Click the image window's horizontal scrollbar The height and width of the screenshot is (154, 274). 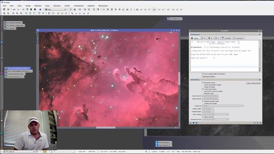point(106,127)
